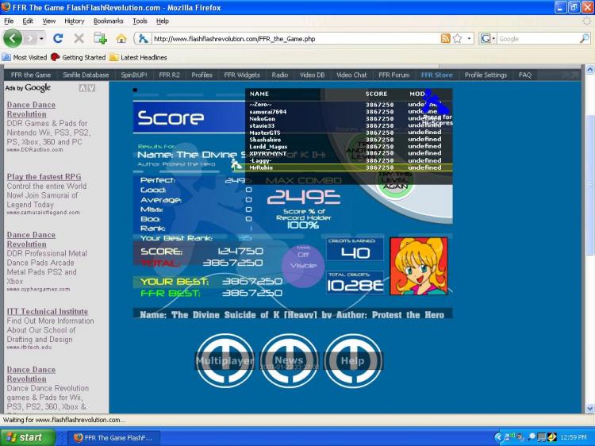The height and width of the screenshot is (446, 595).
Task: Bookmark the page with the star icon
Action: 458,38
